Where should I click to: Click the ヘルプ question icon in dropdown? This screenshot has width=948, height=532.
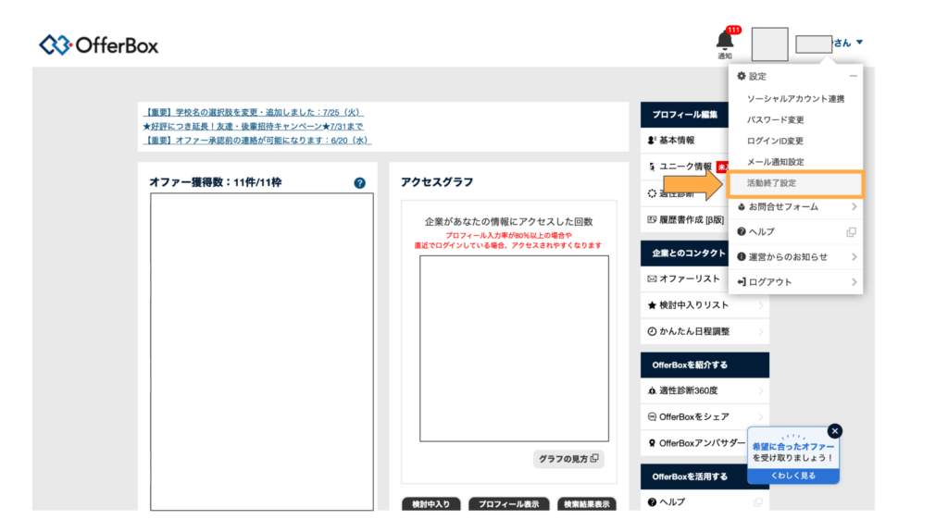coord(742,231)
